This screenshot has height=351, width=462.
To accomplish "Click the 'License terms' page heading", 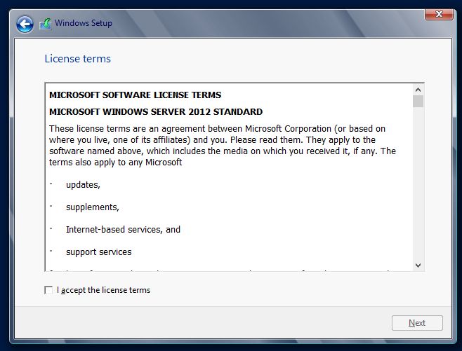I will (77, 59).
